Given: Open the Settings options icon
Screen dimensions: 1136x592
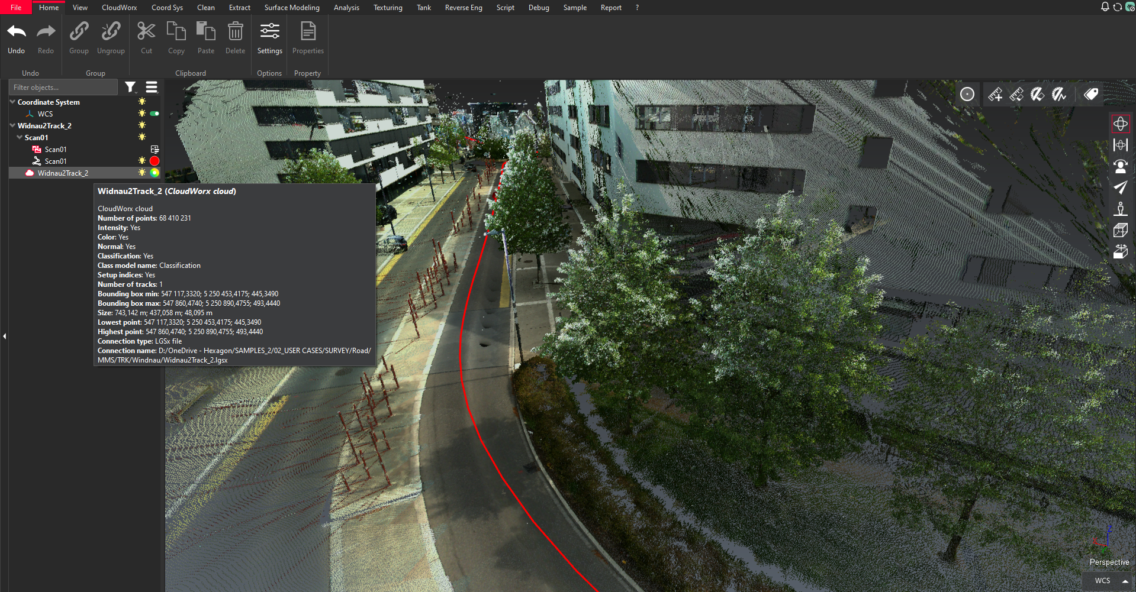Looking at the screenshot, I should point(269,38).
